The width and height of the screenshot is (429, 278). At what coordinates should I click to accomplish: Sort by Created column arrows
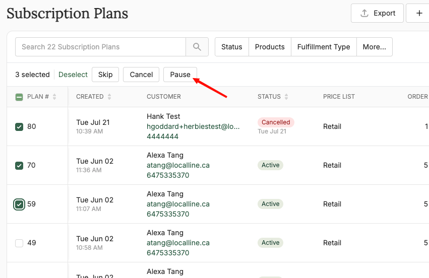[x=109, y=97]
